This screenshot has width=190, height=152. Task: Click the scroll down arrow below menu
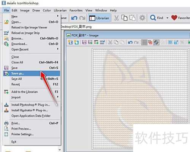(x=60, y=150)
